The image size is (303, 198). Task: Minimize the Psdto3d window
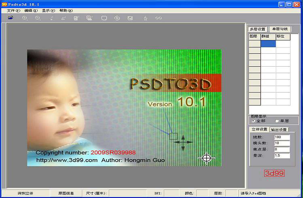point(282,4)
